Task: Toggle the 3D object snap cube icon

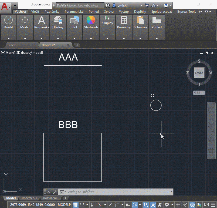Action: coord(134,205)
